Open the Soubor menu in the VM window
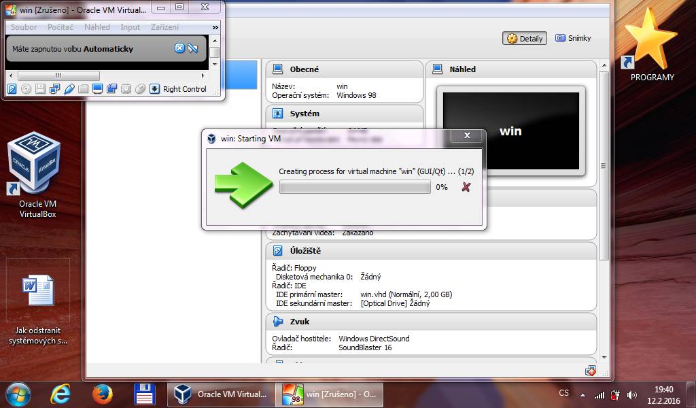Viewport: 696px width, 408px height. (x=24, y=27)
